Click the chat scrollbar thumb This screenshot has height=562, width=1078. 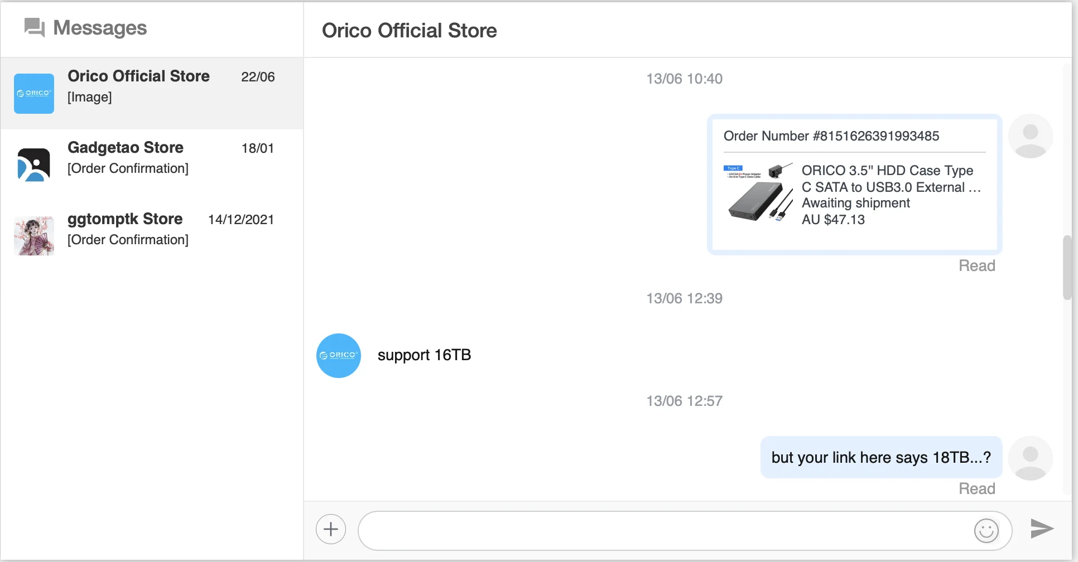pyautogui.click(x=1067, y=268)
